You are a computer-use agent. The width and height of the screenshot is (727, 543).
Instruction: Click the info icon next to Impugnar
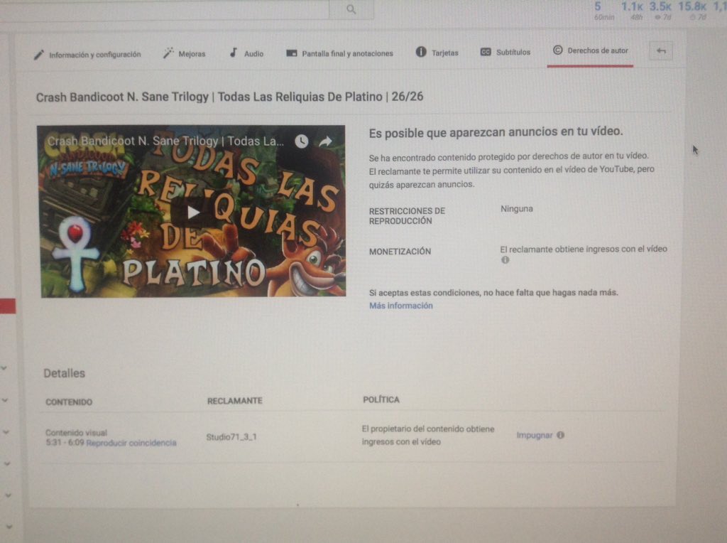[561, 435]
